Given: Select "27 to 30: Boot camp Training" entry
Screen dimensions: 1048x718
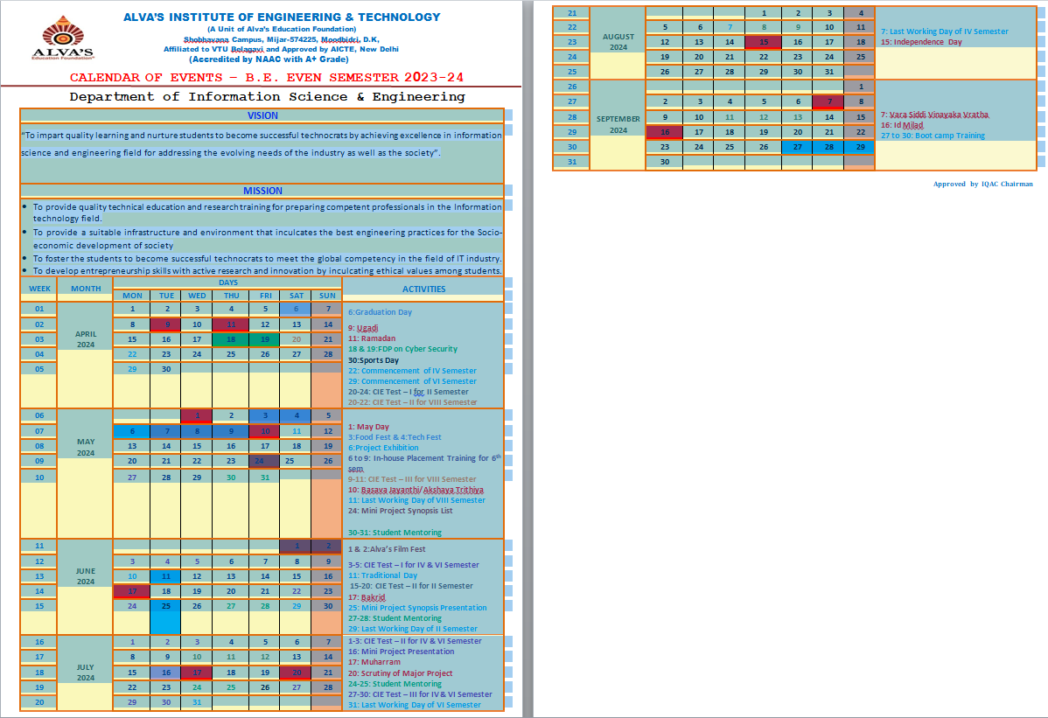Looking at the screenshot, I should (933, 136).
